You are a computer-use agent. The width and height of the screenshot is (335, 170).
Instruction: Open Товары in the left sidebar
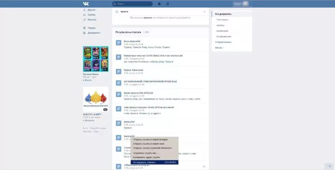[92, 28]
